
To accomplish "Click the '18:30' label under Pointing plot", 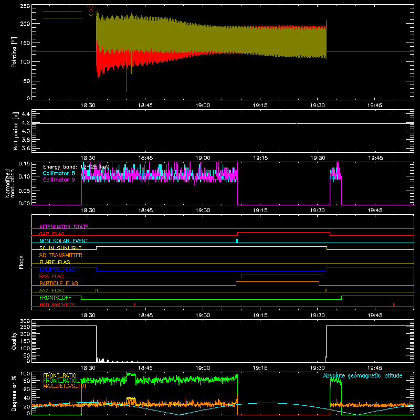I will point(88,106).
